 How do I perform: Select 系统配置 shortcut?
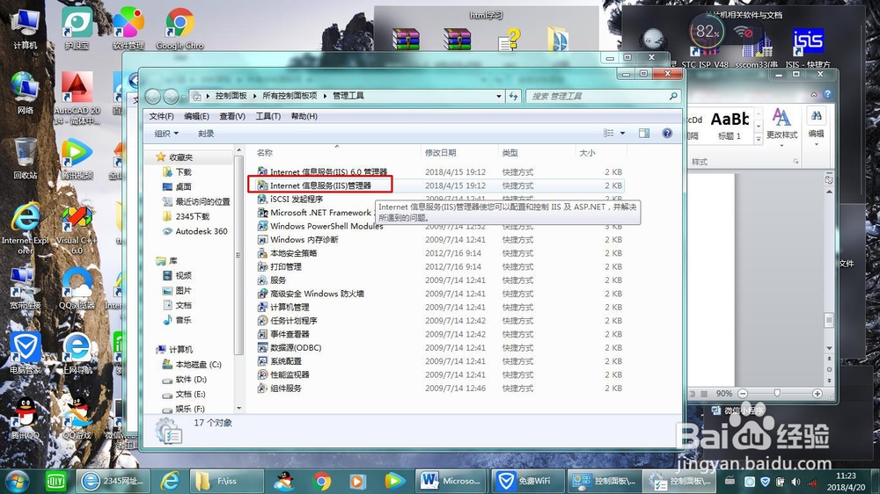coord(280,361)
